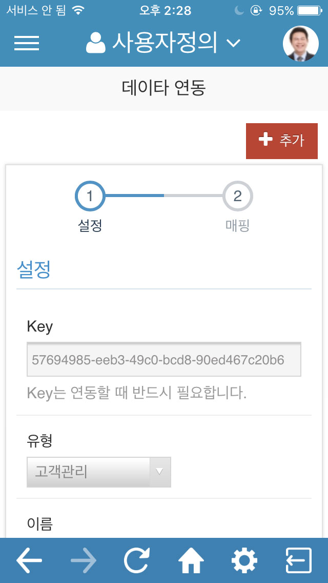This screenshot has width=328, height=583.
Task: Go to home via house icon
Action: coord(191,560)
